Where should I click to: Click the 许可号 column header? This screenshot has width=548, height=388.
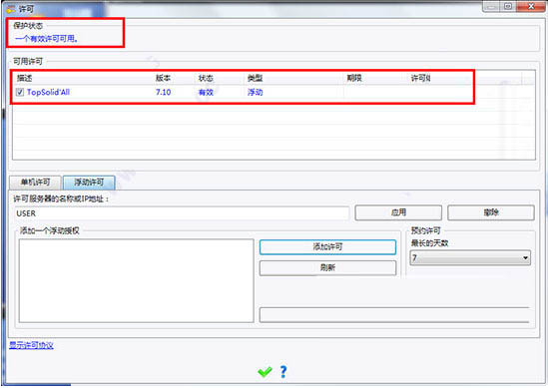pyautogui.click(x=420, y=78)
